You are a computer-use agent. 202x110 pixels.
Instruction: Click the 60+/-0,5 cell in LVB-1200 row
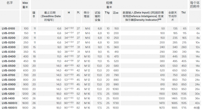click(69, 94)
